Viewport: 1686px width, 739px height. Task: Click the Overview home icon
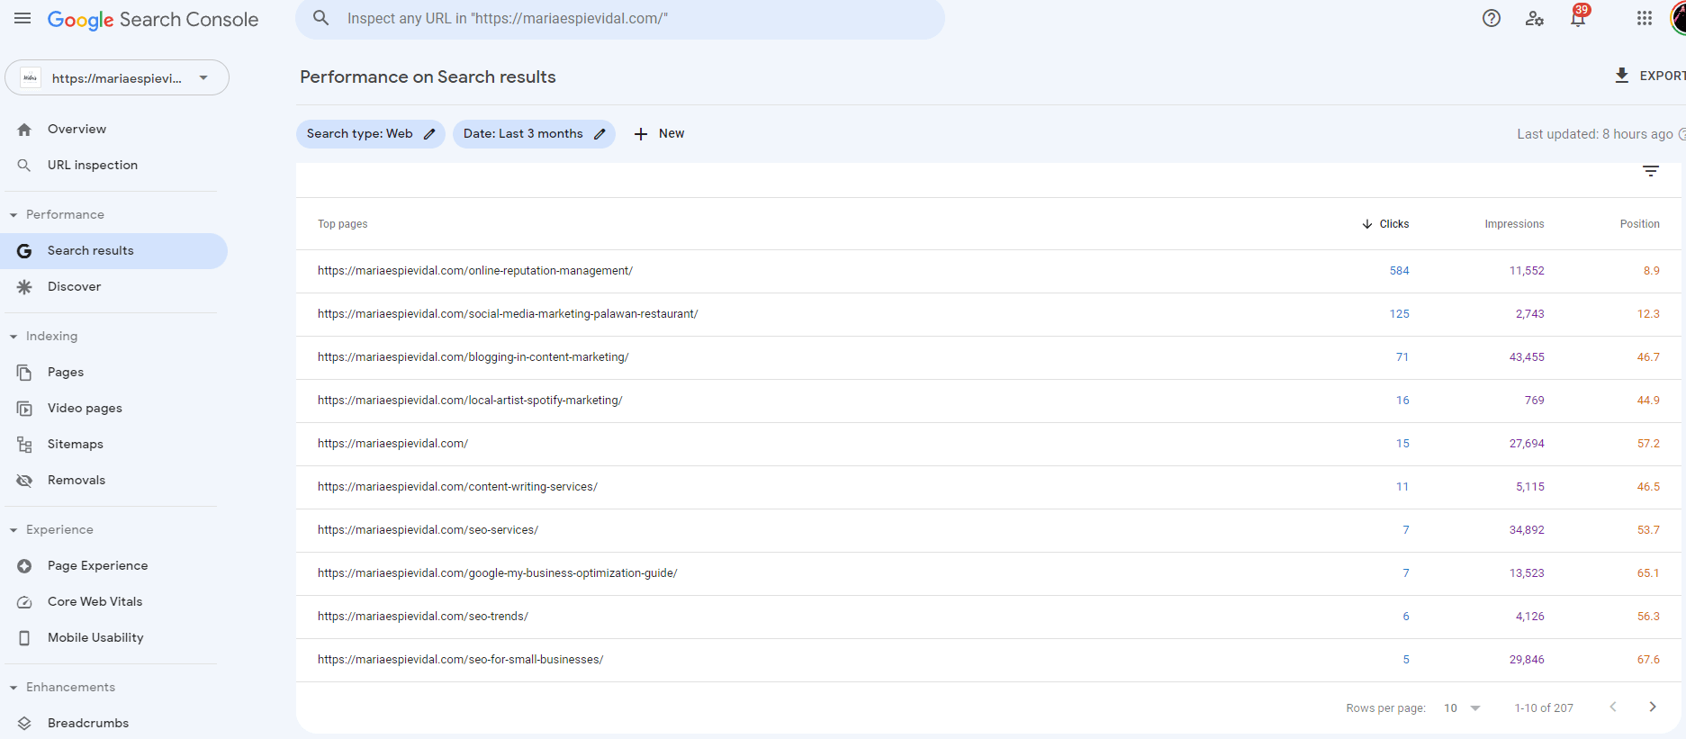click(x=24, y=130)
